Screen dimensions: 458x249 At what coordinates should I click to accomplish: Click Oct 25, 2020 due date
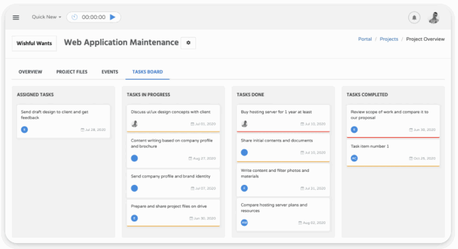[x=422, y=158]
